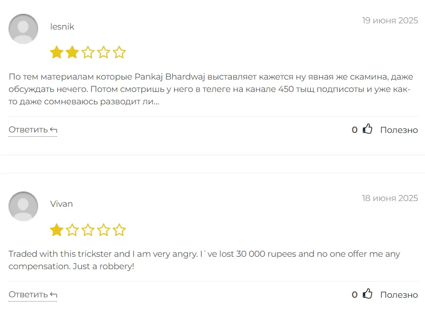Click the first star in lesnik's rating
Image resolution: width=425 pixels, height=313 pixels.
pyautogui.click(x=57, y=52)
